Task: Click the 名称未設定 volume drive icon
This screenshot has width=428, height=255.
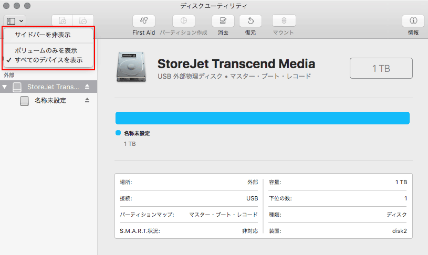Action: click(24, 101)
